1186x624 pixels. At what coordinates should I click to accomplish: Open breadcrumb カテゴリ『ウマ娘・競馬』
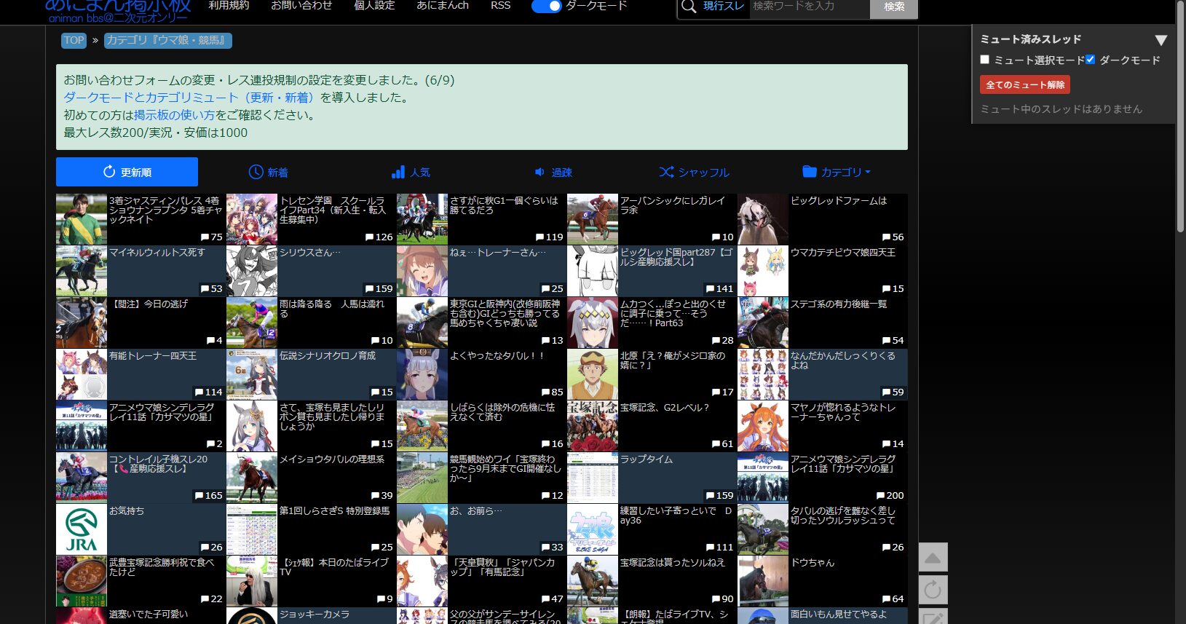click(168, 40)
